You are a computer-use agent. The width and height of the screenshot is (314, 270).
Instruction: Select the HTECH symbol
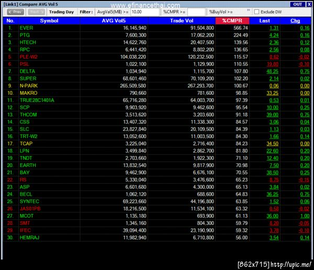pyautogui.click(x=28, y=42)
